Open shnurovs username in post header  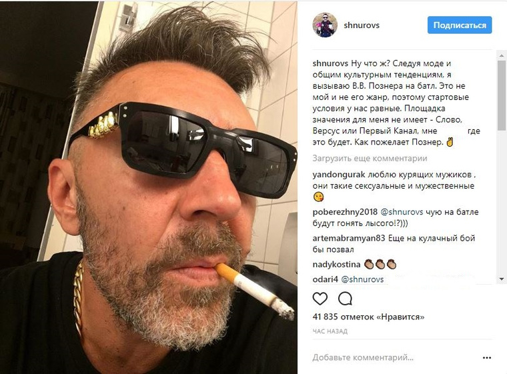tap(362, 25)
